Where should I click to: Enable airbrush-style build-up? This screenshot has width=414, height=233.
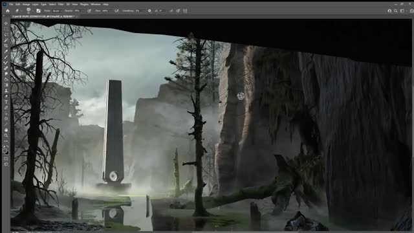[116, 11]
